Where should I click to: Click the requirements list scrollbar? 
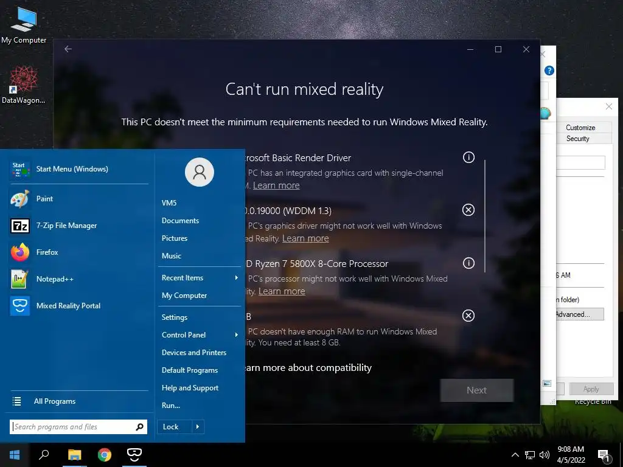pyautogui.click(x=485, y=216)
